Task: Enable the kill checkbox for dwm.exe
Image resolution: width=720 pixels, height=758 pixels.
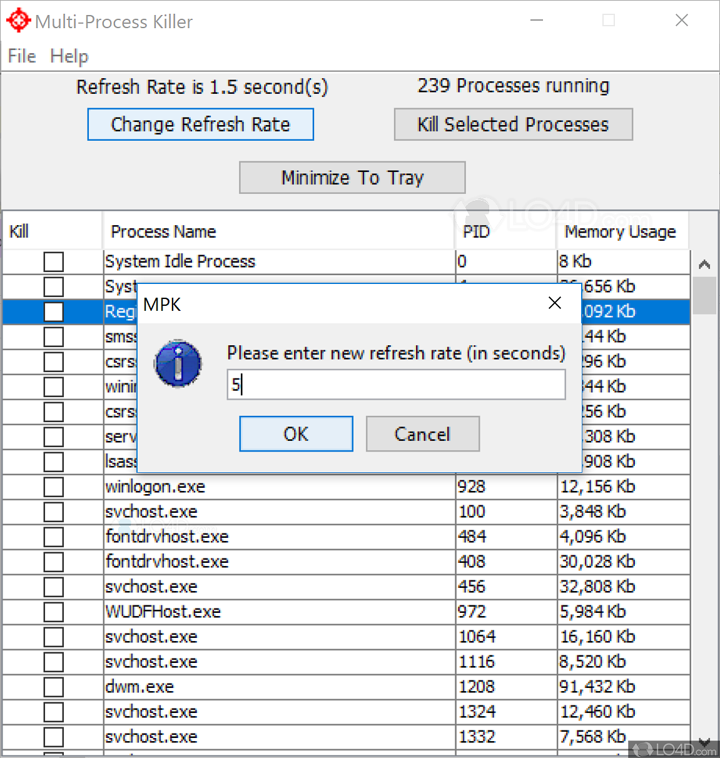Action: (x=53, y=687)
